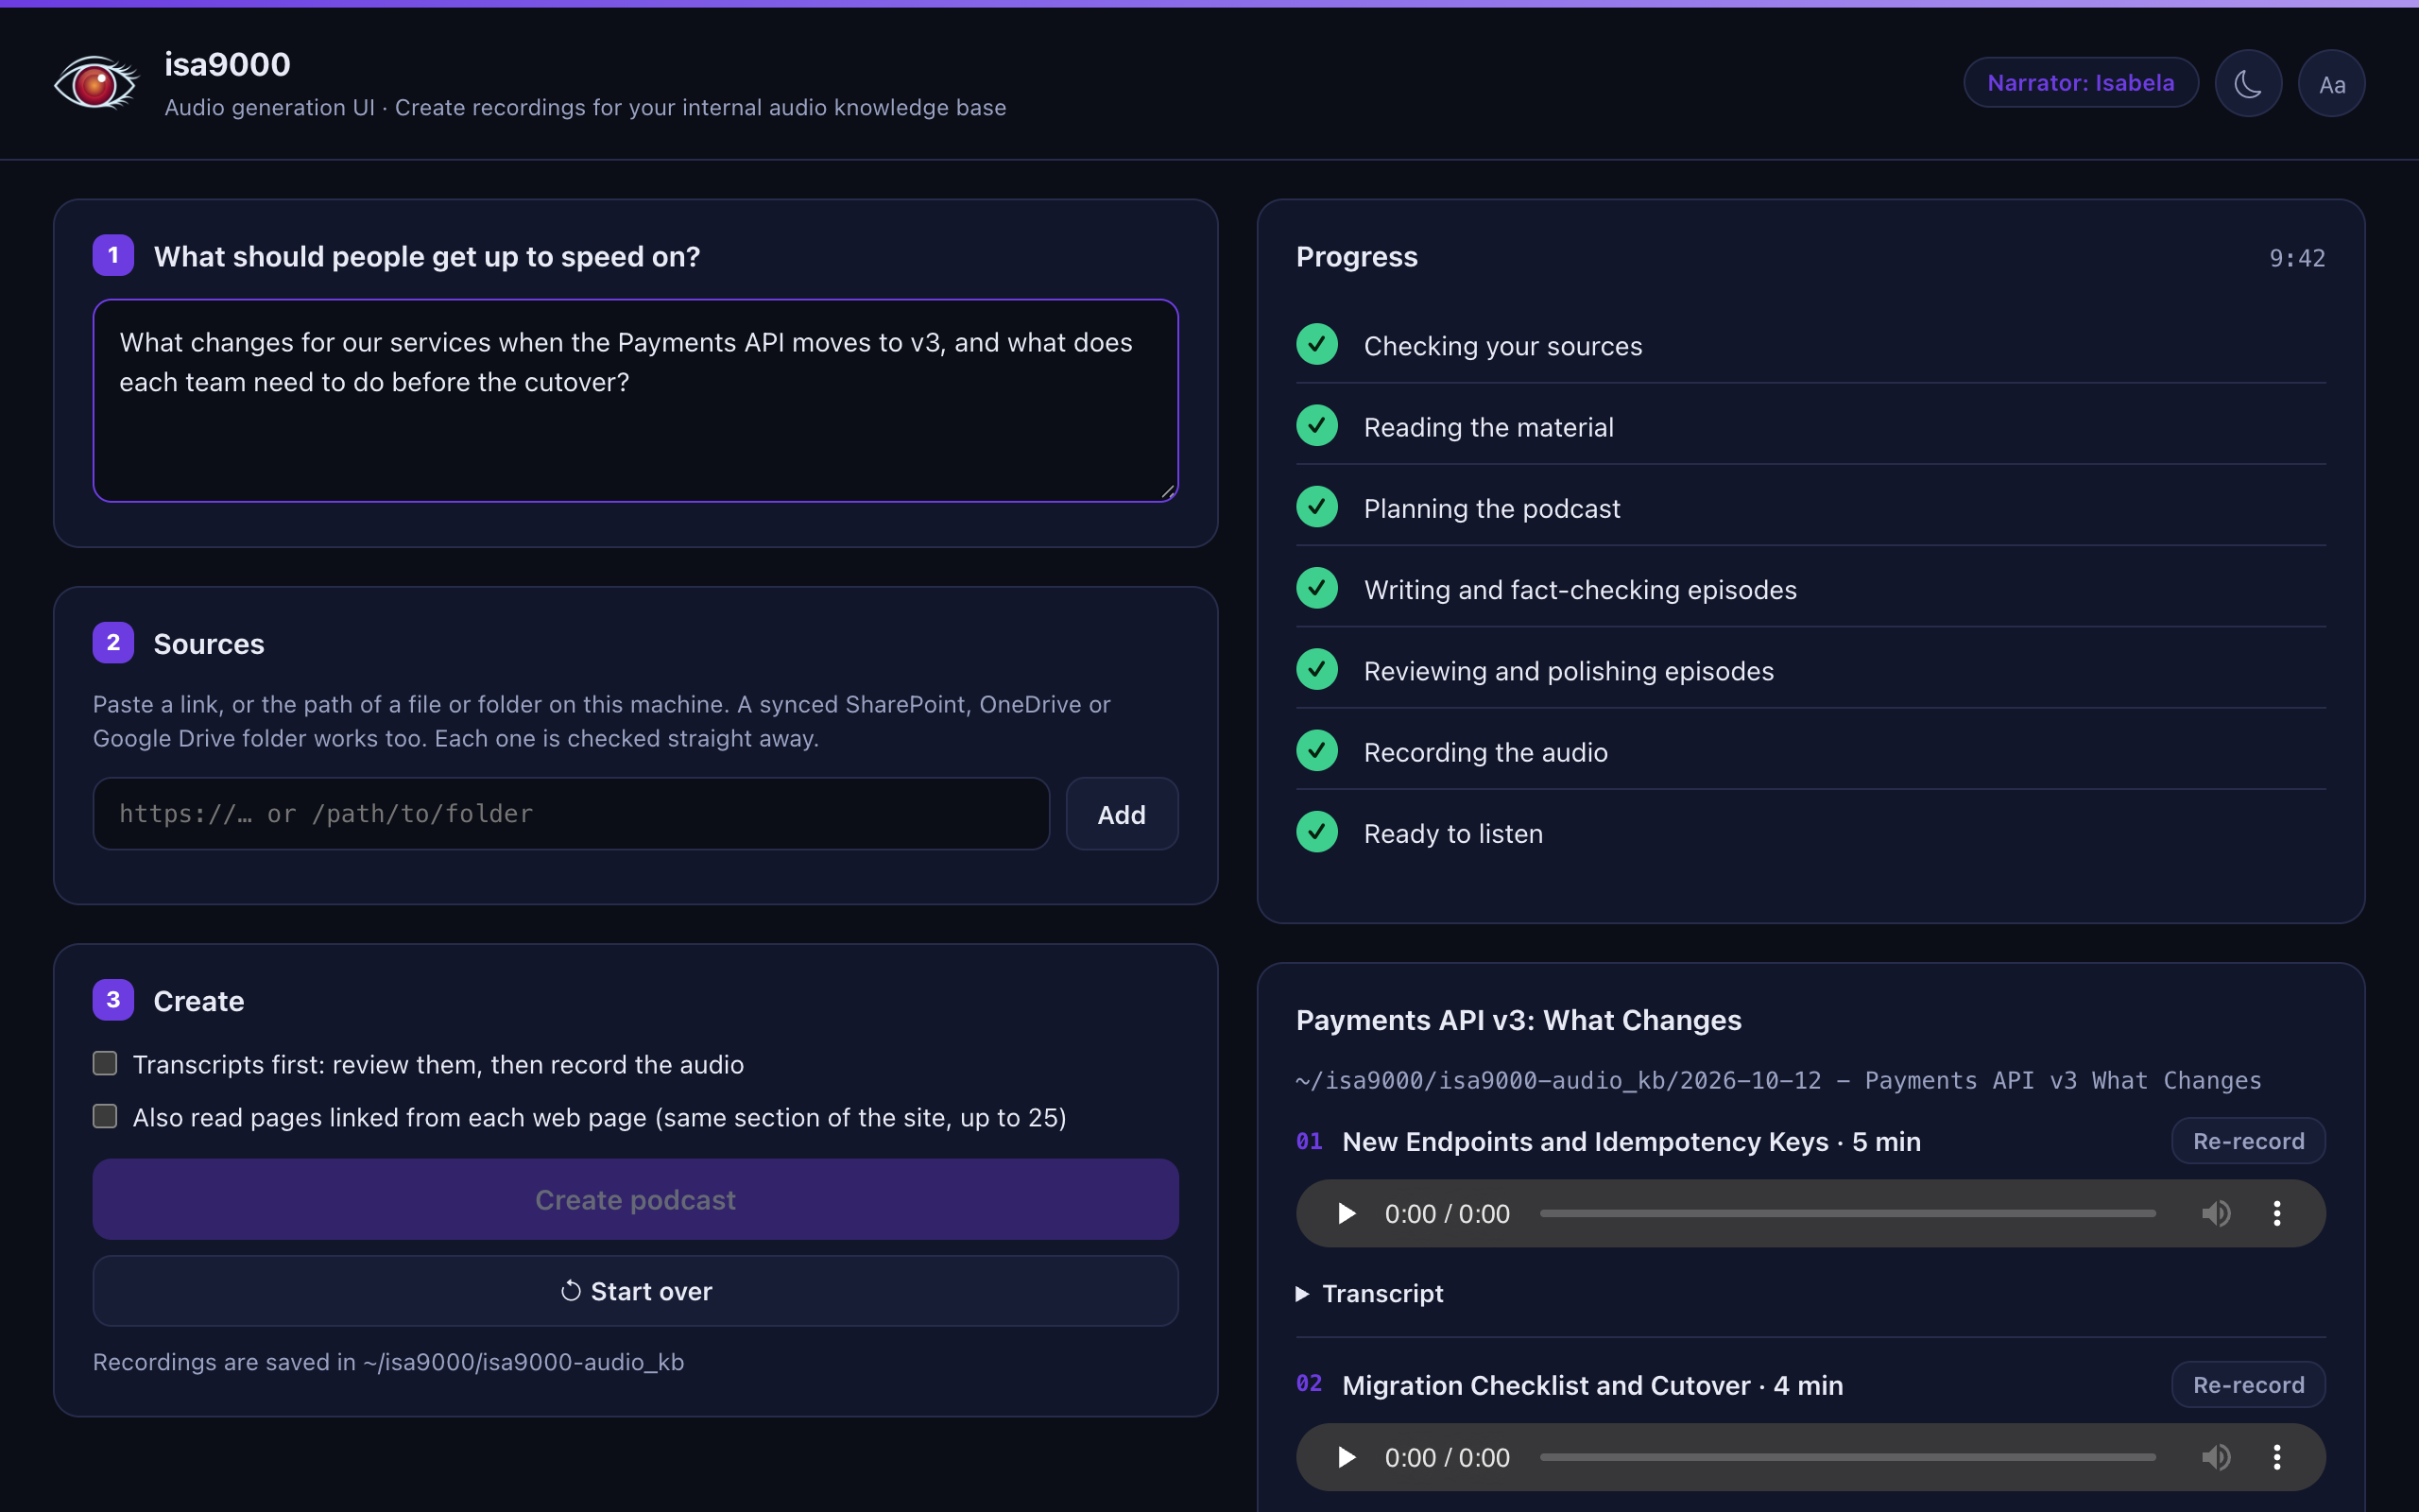Open the Narrator: Isabela selector
This screenshot has height=1512, width=2419.
[2080, 83]
